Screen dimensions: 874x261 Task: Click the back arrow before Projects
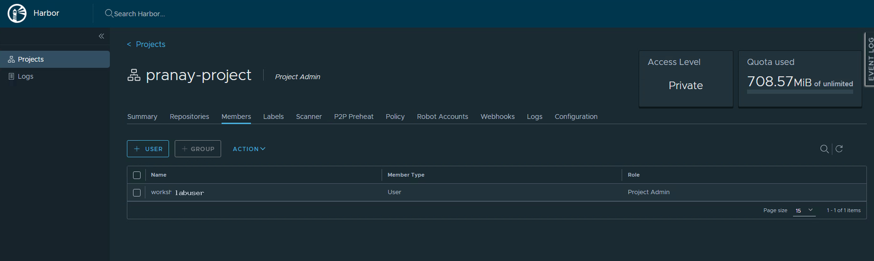click(x=129, y=44)
